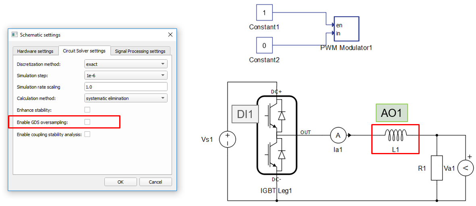Click the Va1 voltmeter symbol

[x=465, y=168]
